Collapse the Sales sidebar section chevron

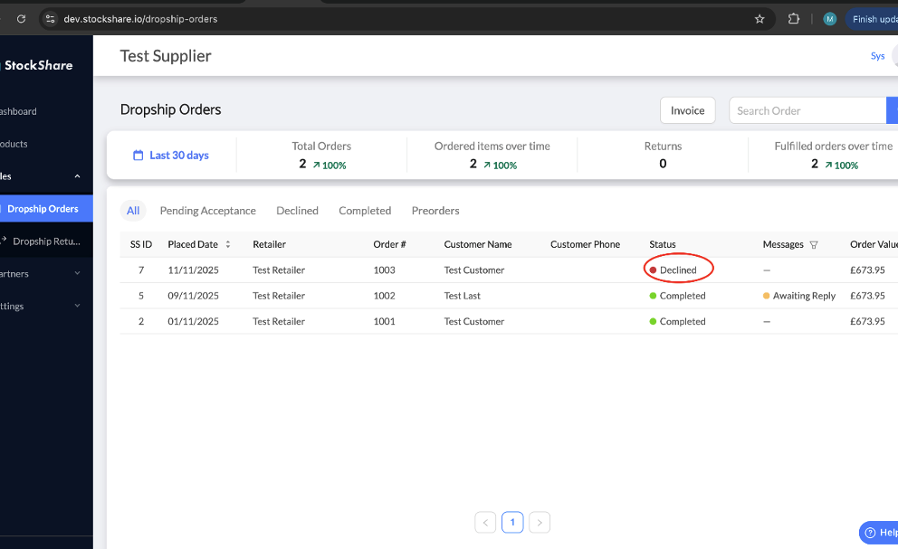click(77, 176)
